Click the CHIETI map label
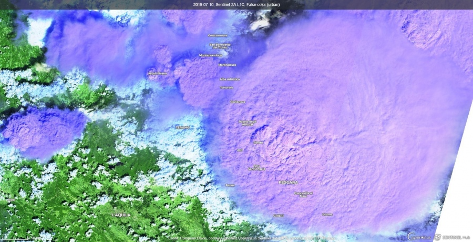This screenshot has height=242, width=473. tap(279, 216)
